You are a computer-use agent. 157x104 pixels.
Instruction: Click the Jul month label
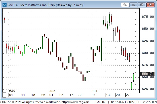tap(95, 91)
